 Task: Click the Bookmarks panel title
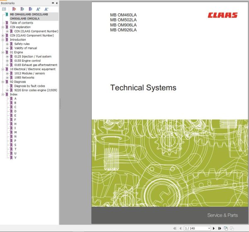(x=7, y=3)
